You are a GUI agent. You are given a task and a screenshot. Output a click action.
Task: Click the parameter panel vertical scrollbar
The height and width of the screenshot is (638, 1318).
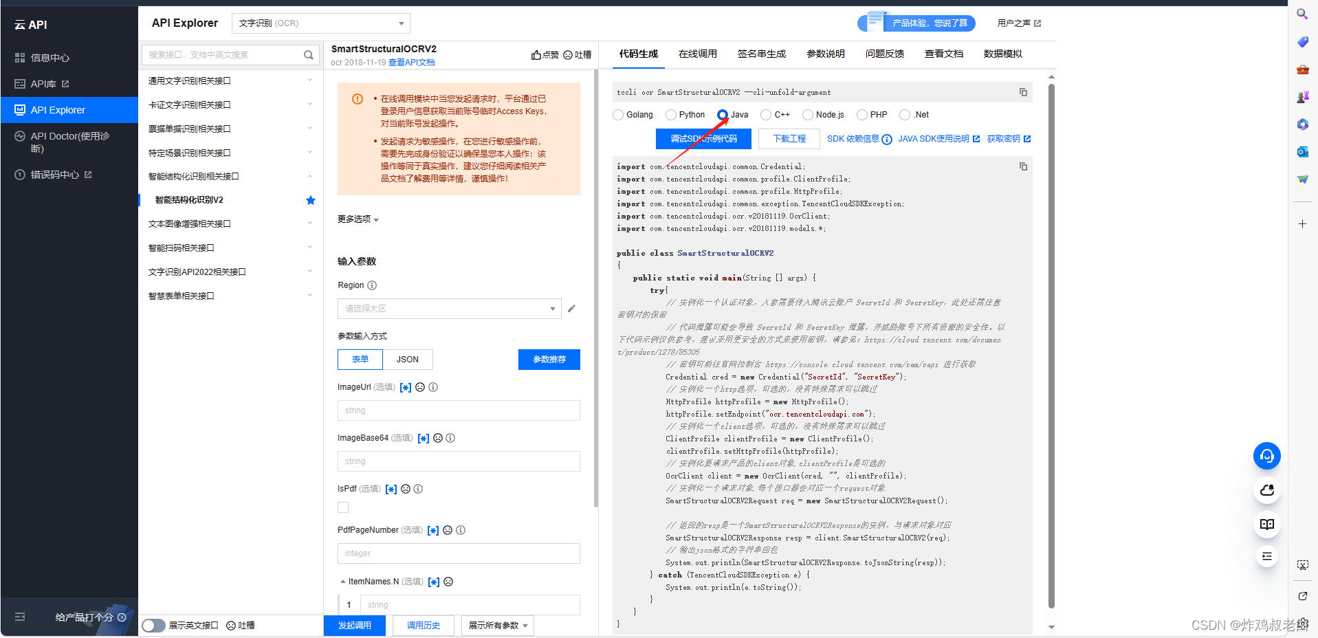(596, 289)
